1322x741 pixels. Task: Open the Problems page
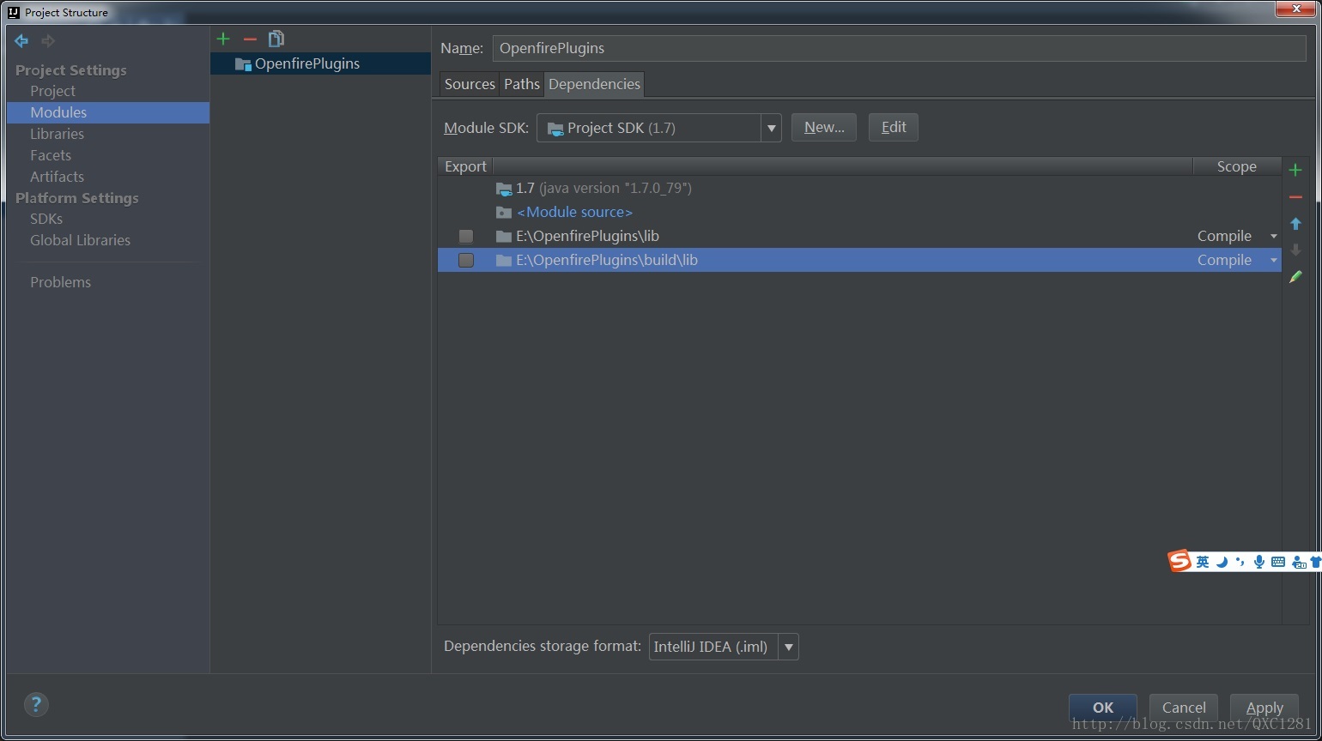[x=60, y=282]
